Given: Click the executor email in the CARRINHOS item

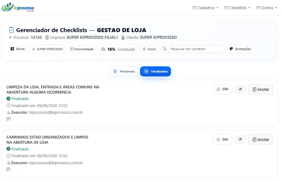Looking at the screenshot, I should (x=56, y=163).
